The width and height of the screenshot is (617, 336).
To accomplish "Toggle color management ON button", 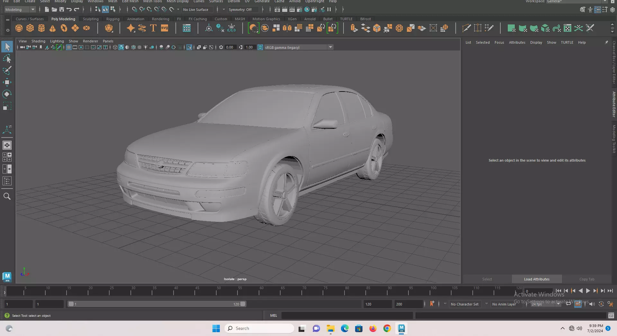I will click(x=260, y=48).
